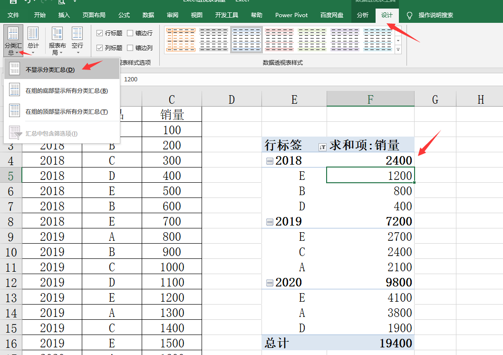Switch to the 开始 ribbon tab
503x355 pixels.
(x=40, y=15)
